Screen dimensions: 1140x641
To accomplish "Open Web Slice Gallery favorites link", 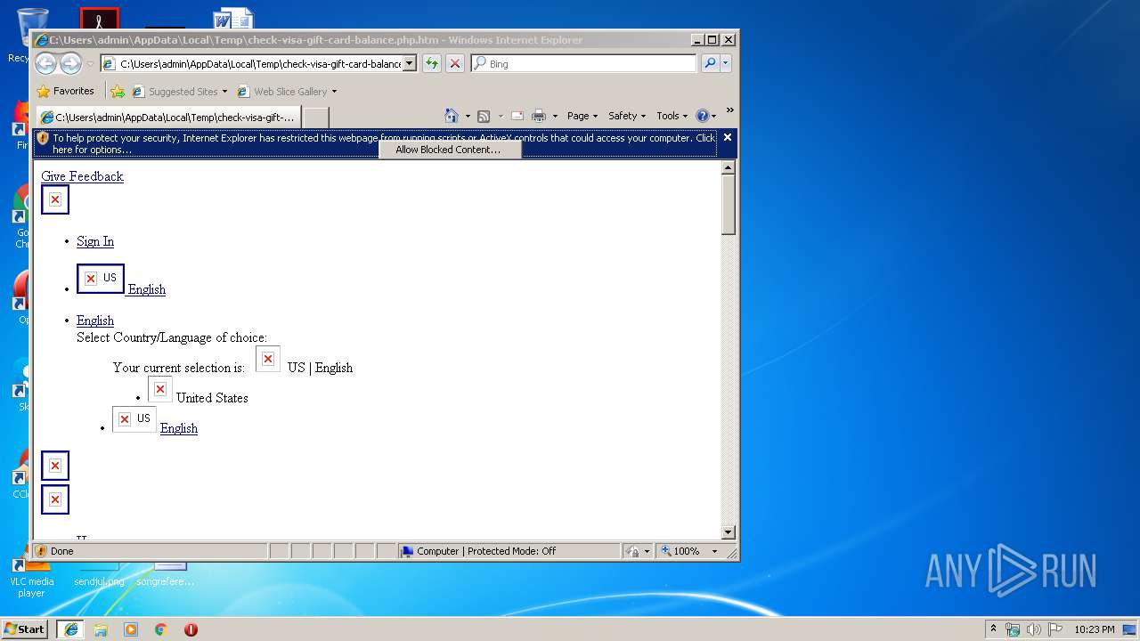I will tap(287, 91).
